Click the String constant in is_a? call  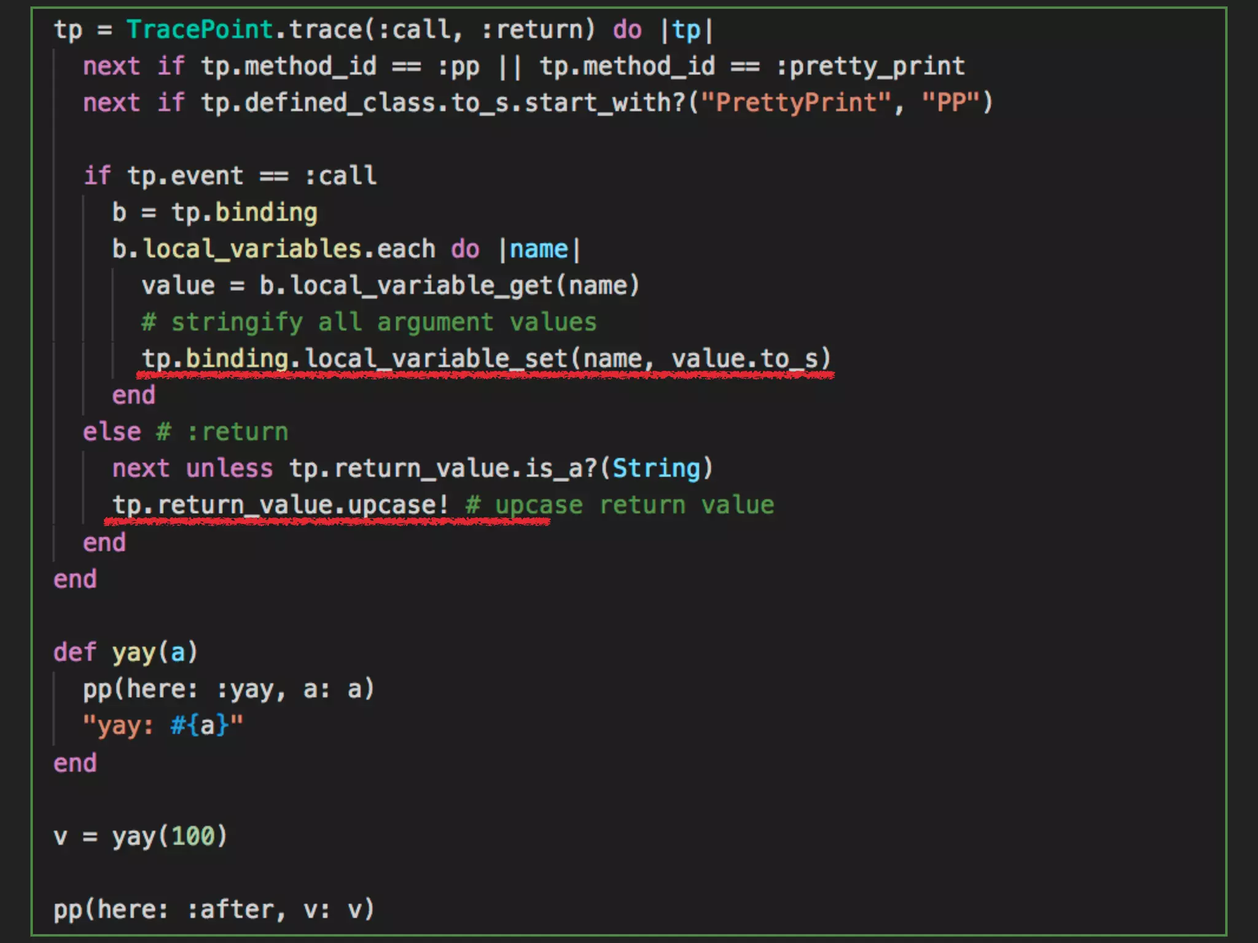[656, 468]
